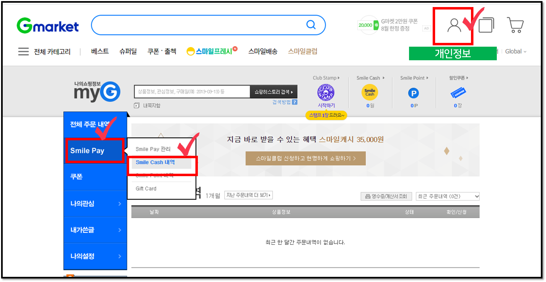The image size is (546, 282).
Task: Expand the 나의관심 sidebar chevron
Action: [120, 204]
